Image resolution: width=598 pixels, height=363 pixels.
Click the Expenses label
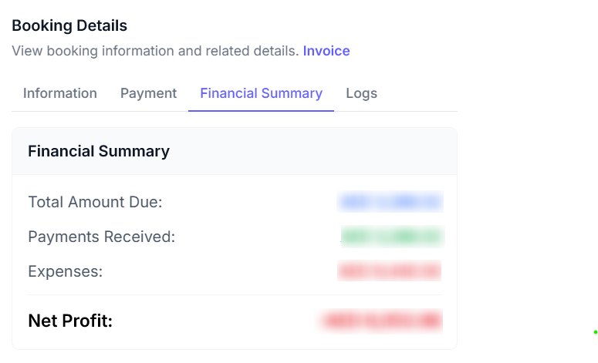pos(65,271)
